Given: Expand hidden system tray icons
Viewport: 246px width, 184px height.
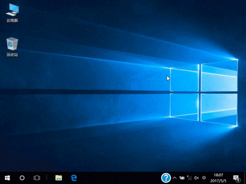Looking at the screenshot, I should click(x=175, y=178).
